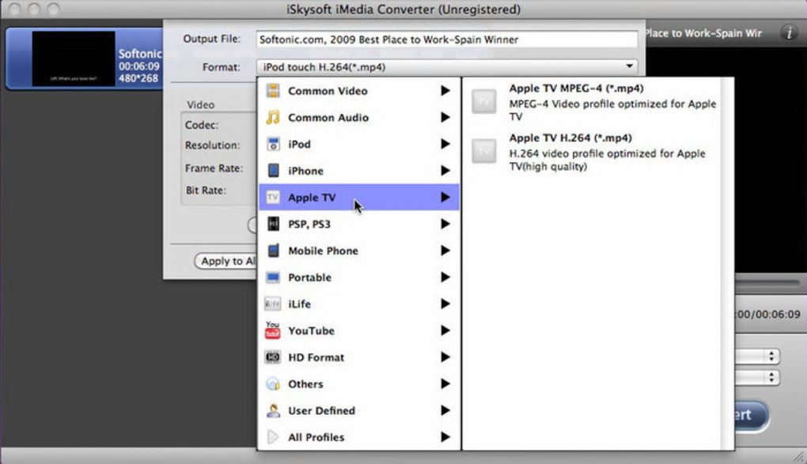Click the Apply to All button
The height and width of the screenshot is (464, 807).
pos(225,261)
